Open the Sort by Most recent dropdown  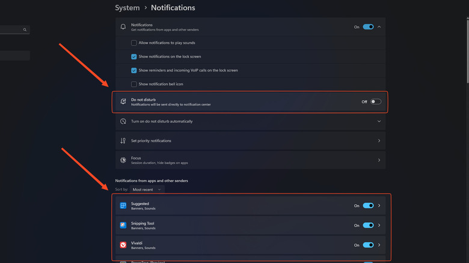tap(147, 189)
